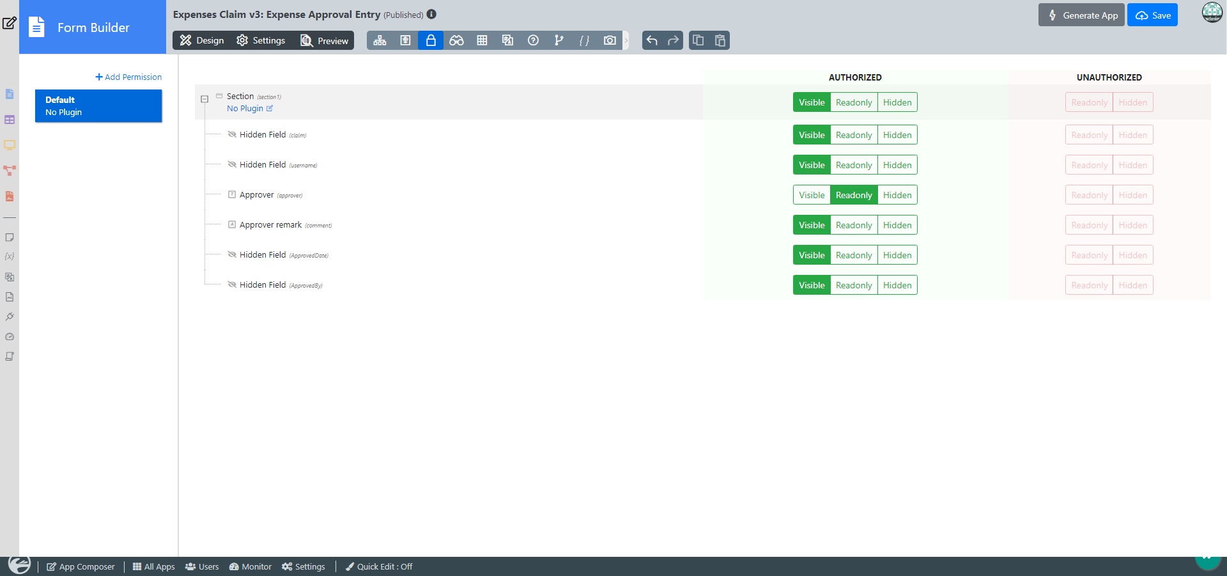
Task: Click the image file sidebar icon
Action: click(x=10, y=297)
